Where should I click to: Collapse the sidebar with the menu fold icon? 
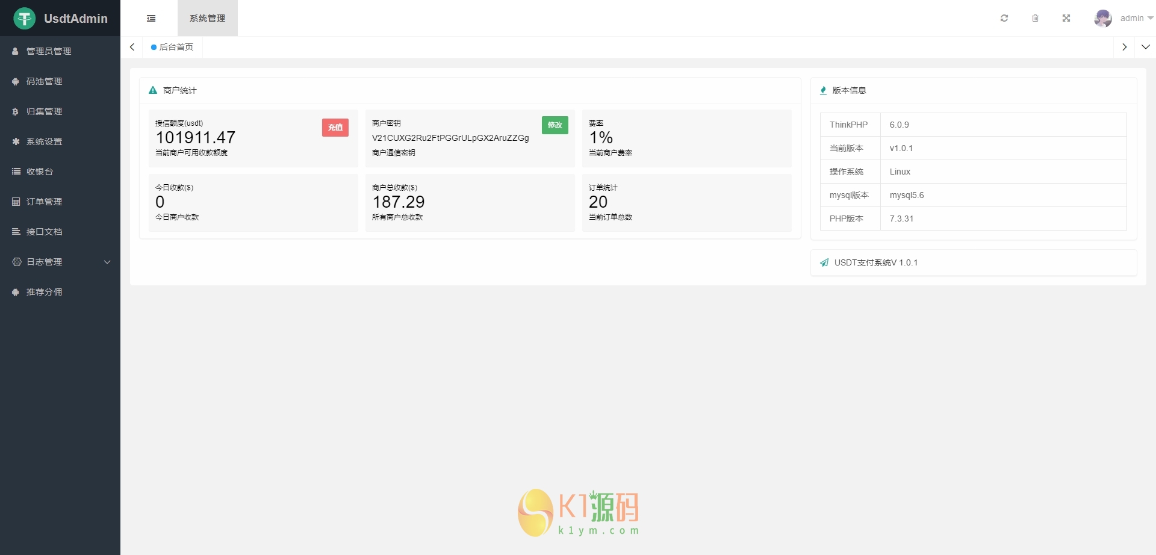pyautogui.click(x=151, y=19)
